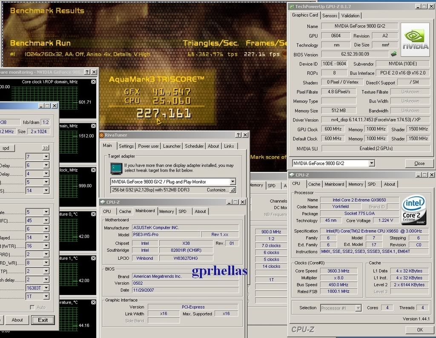The height and width of the screenshot is (338, 436).
Task: Click the right CPU-Z window title icon
Action: (x=292, y=175)
